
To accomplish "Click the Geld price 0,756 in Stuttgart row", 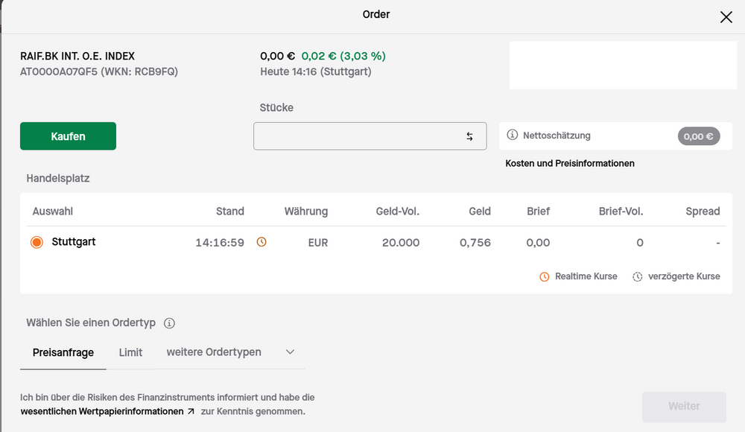I will pos(475,243).
